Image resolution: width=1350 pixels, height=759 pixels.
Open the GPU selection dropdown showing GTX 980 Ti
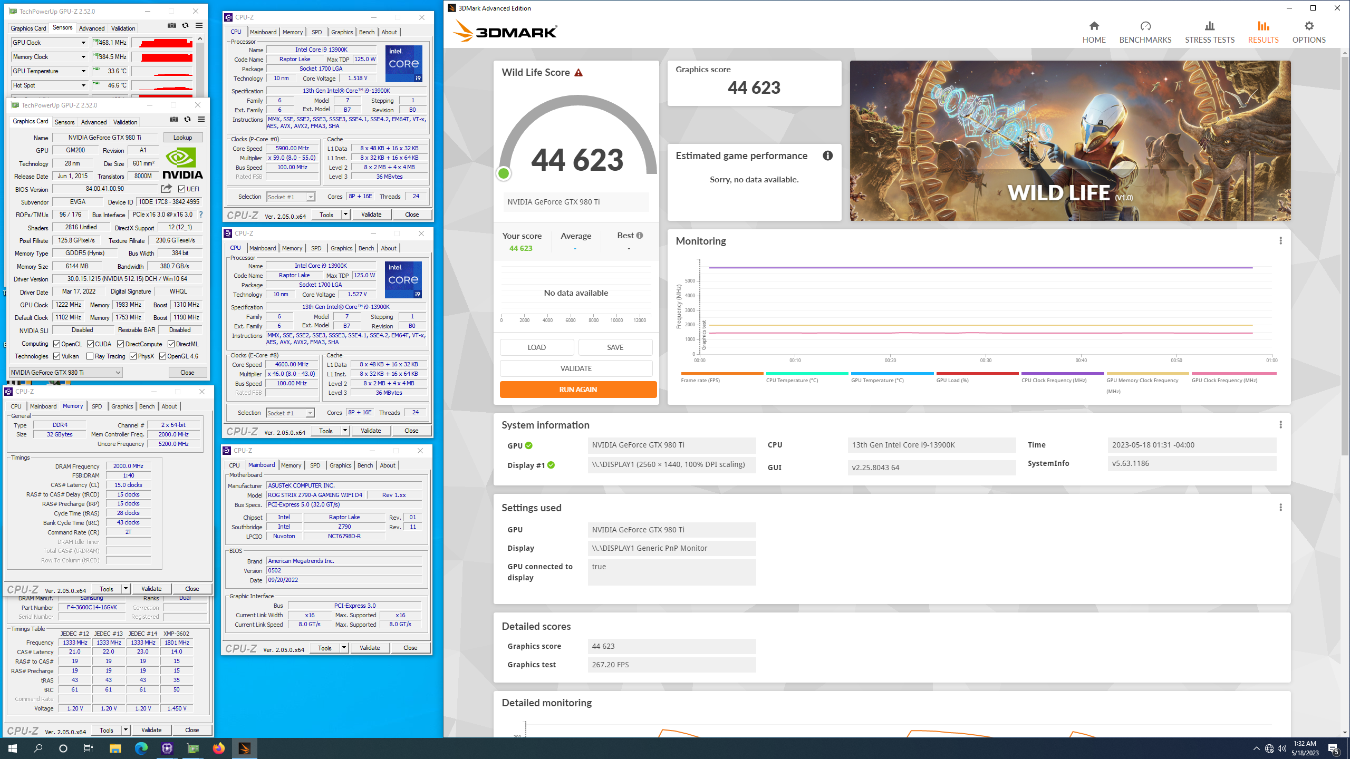click(66, 372)
